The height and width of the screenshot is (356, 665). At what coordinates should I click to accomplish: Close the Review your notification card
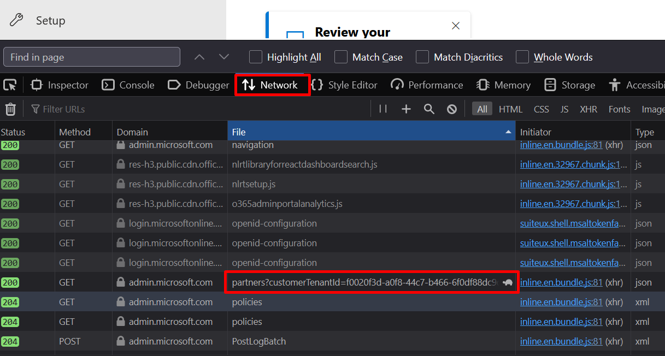456,26
